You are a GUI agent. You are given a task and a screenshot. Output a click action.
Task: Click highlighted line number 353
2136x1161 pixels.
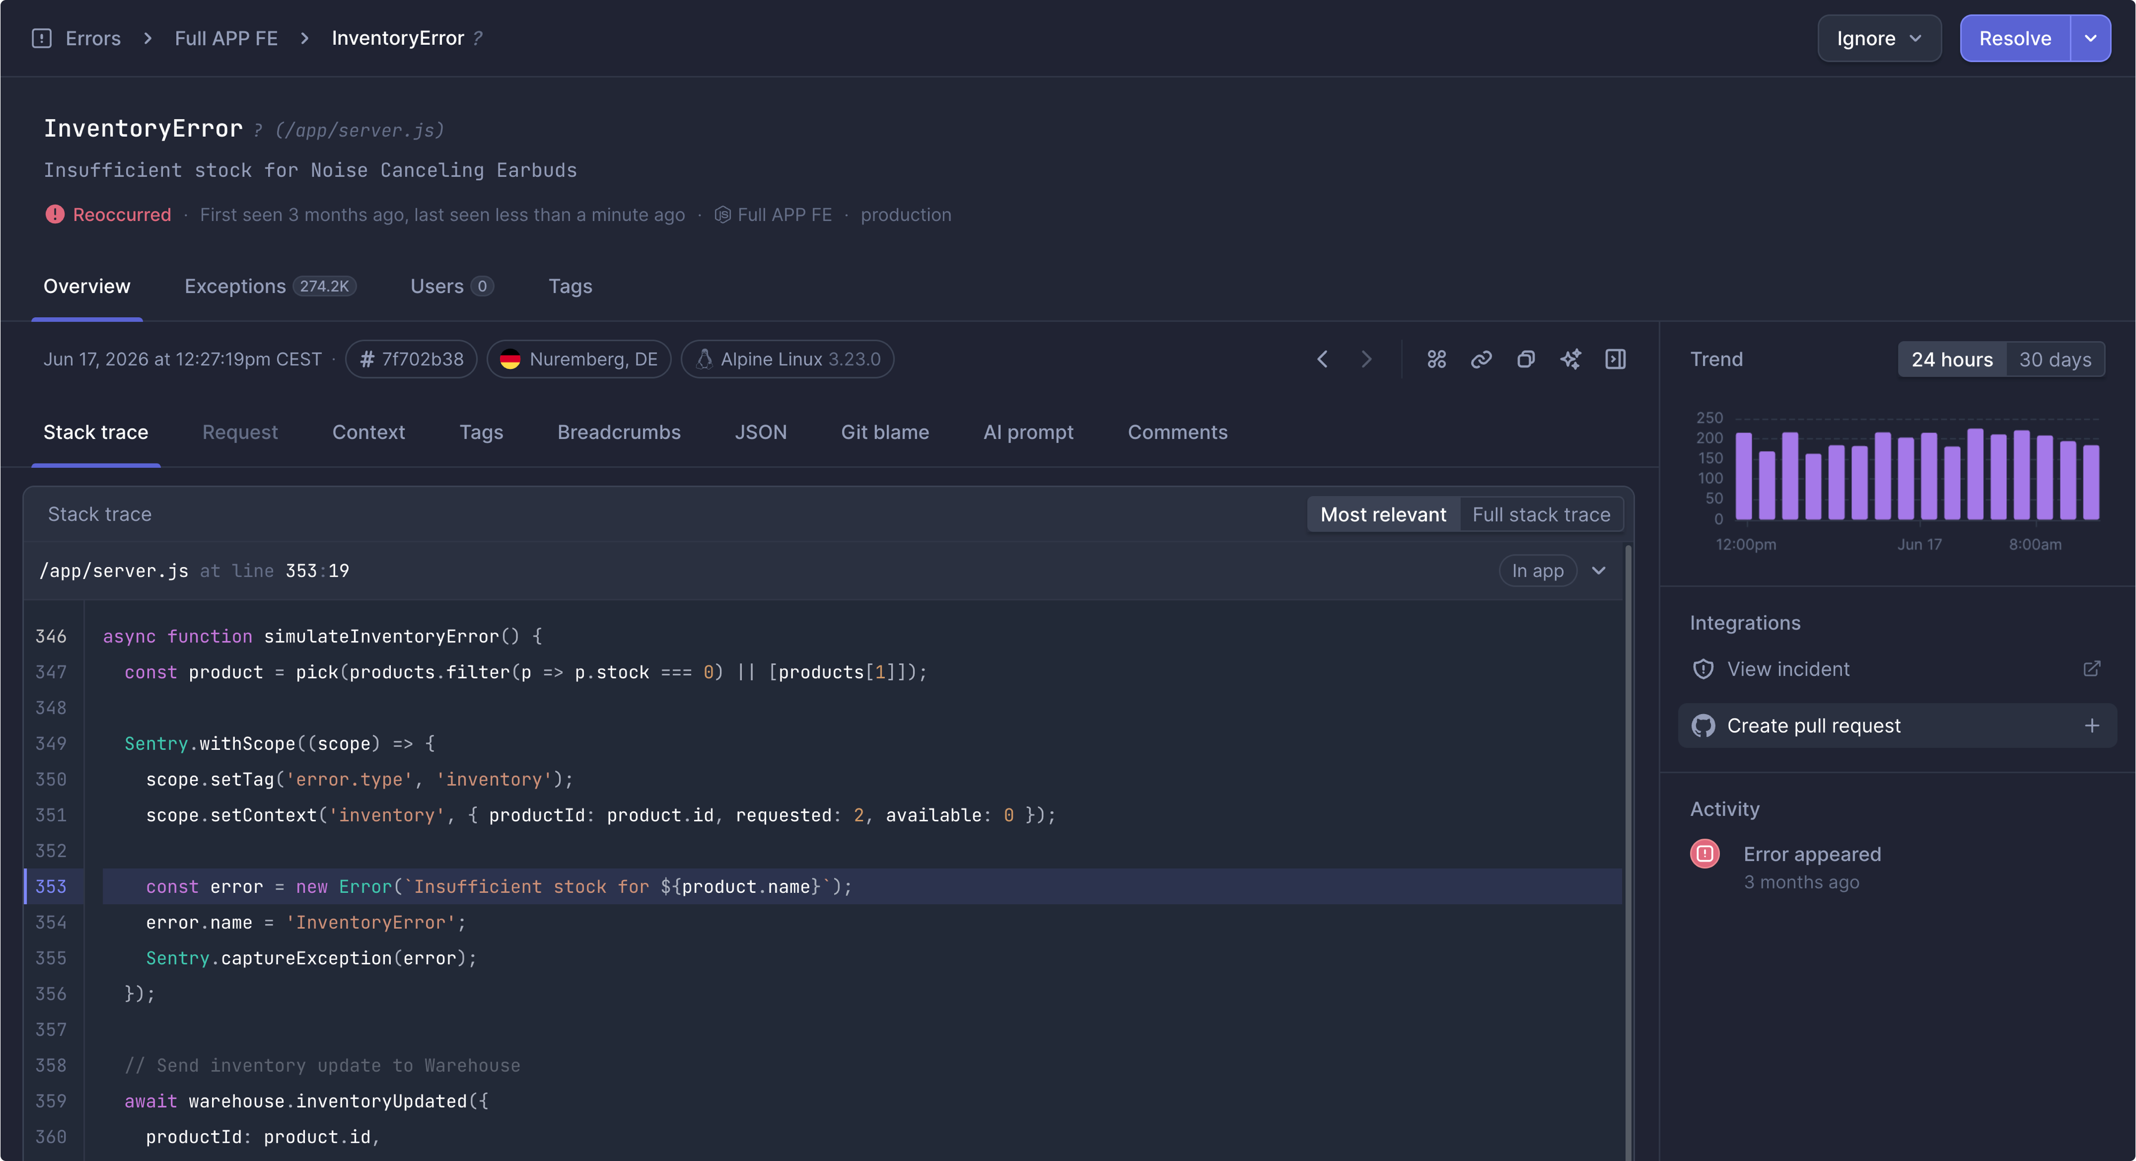click(51, 887)
